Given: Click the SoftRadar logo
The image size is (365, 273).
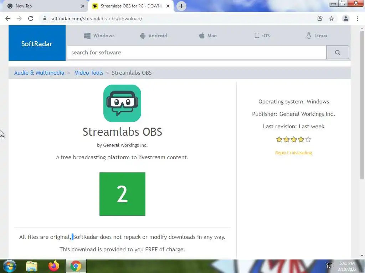Looking at the screenshot, I should click(37, 43).
